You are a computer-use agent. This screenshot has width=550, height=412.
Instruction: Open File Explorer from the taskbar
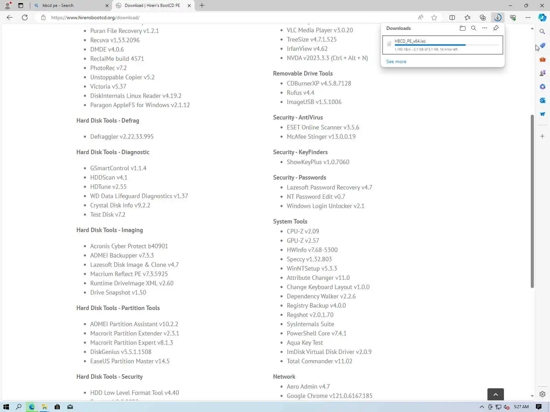(x=44, y=407)
